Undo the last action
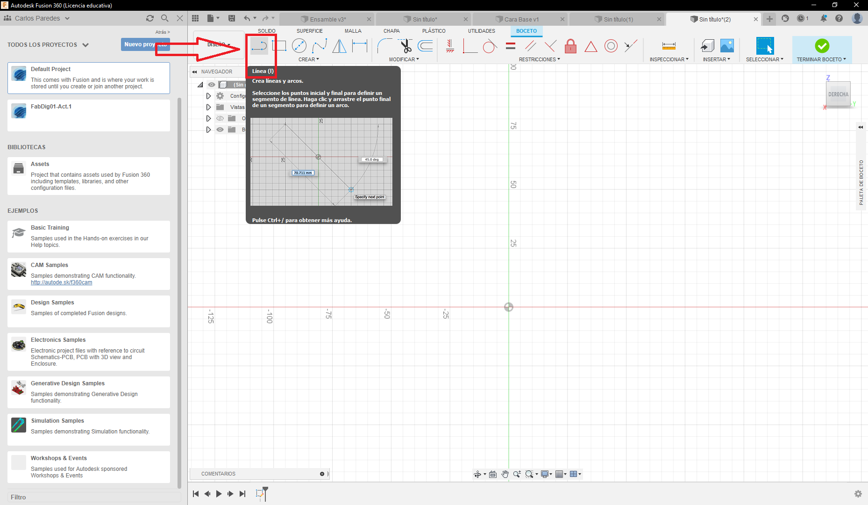The height and width of the screenshot is (505, 868). coord(247,18)
